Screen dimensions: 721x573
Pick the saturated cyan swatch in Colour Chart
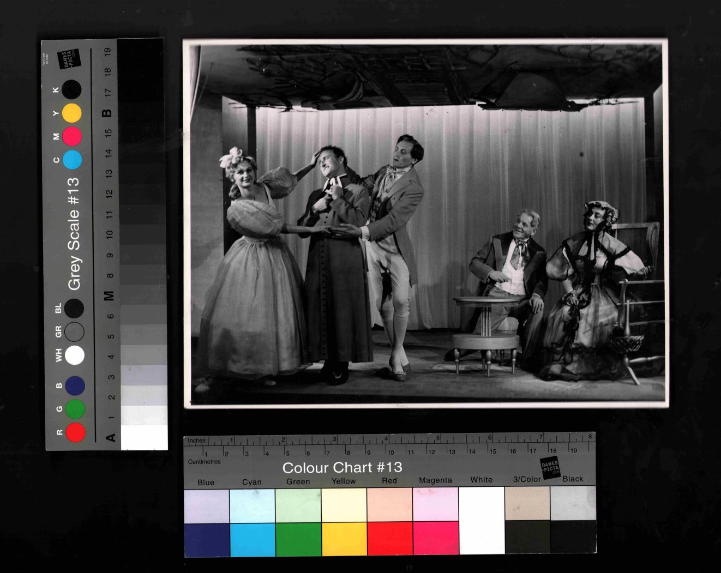pyautogui.click(x=252, y=539)
